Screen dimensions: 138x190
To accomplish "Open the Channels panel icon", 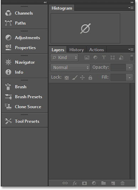I will coord(8,13).
